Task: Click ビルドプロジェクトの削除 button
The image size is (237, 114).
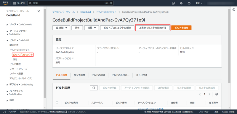Action: tap(117, 28)
